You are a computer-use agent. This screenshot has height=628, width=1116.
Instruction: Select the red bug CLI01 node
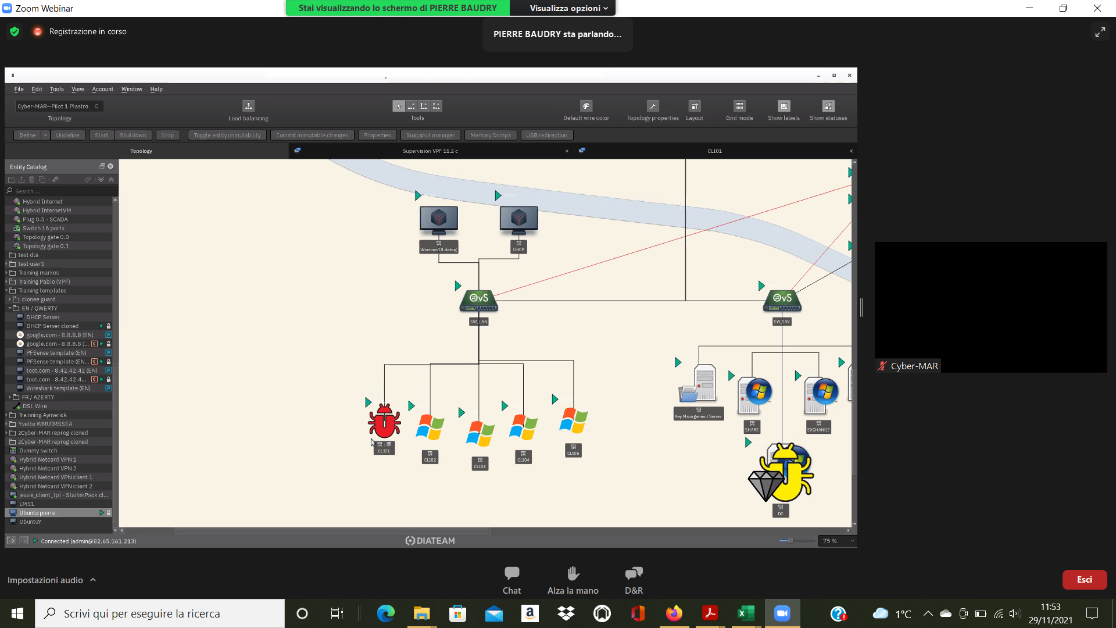pos(384,421)
